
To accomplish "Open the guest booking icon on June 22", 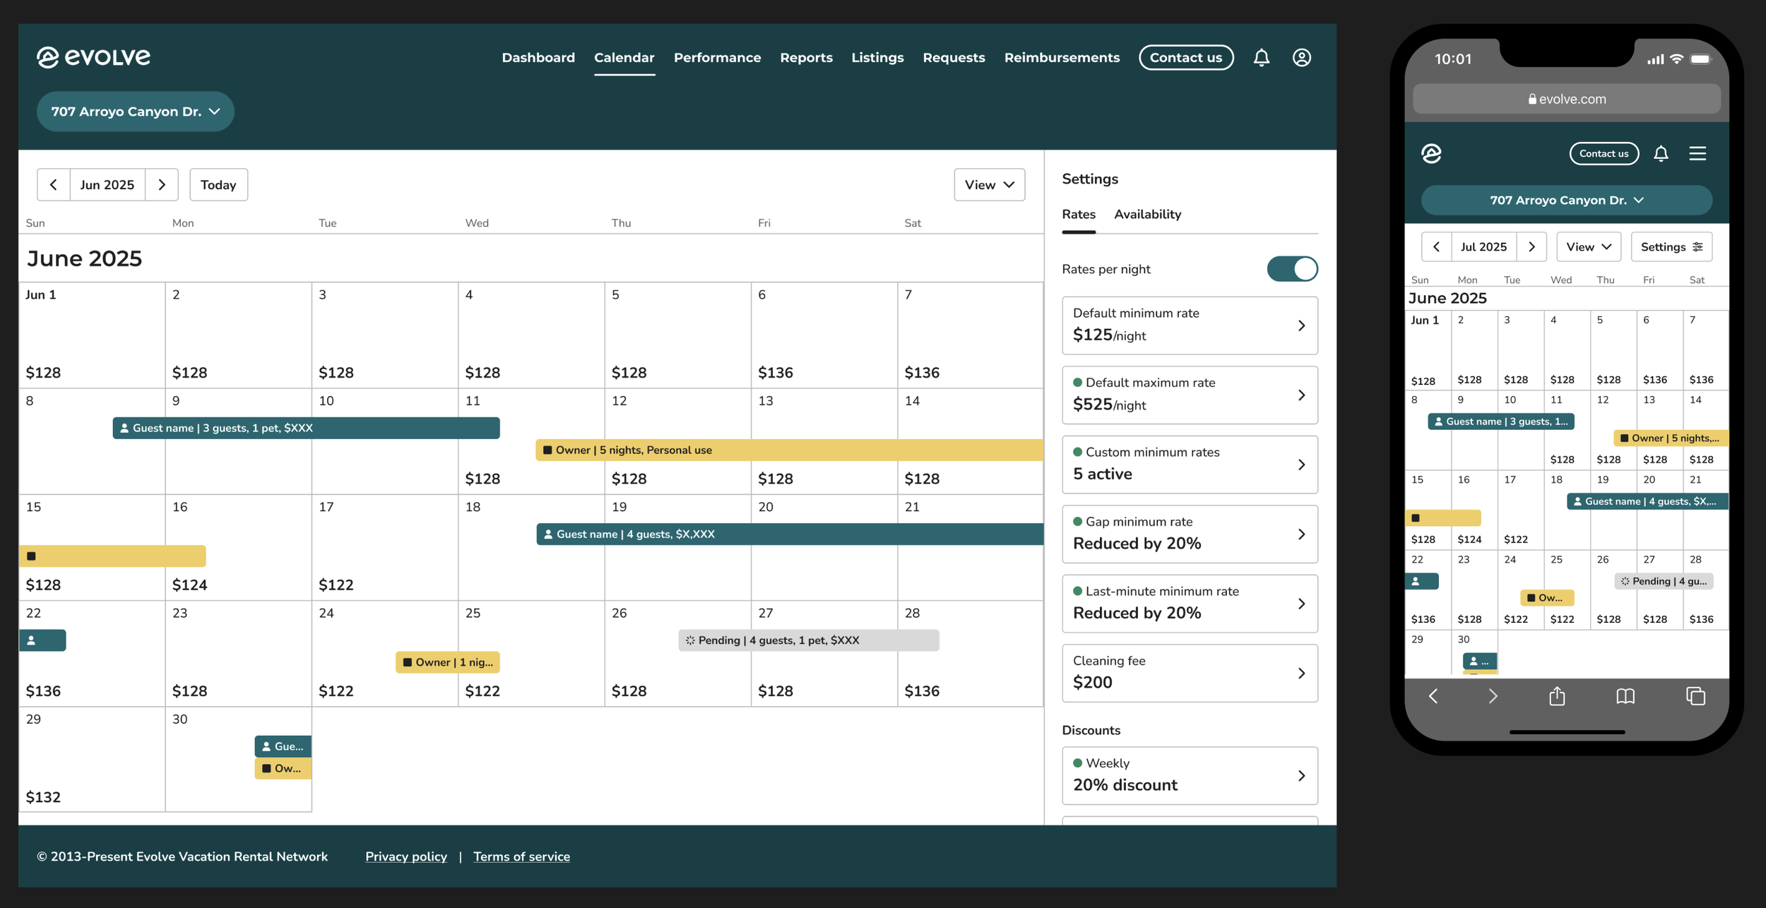I will pos(43,640).
